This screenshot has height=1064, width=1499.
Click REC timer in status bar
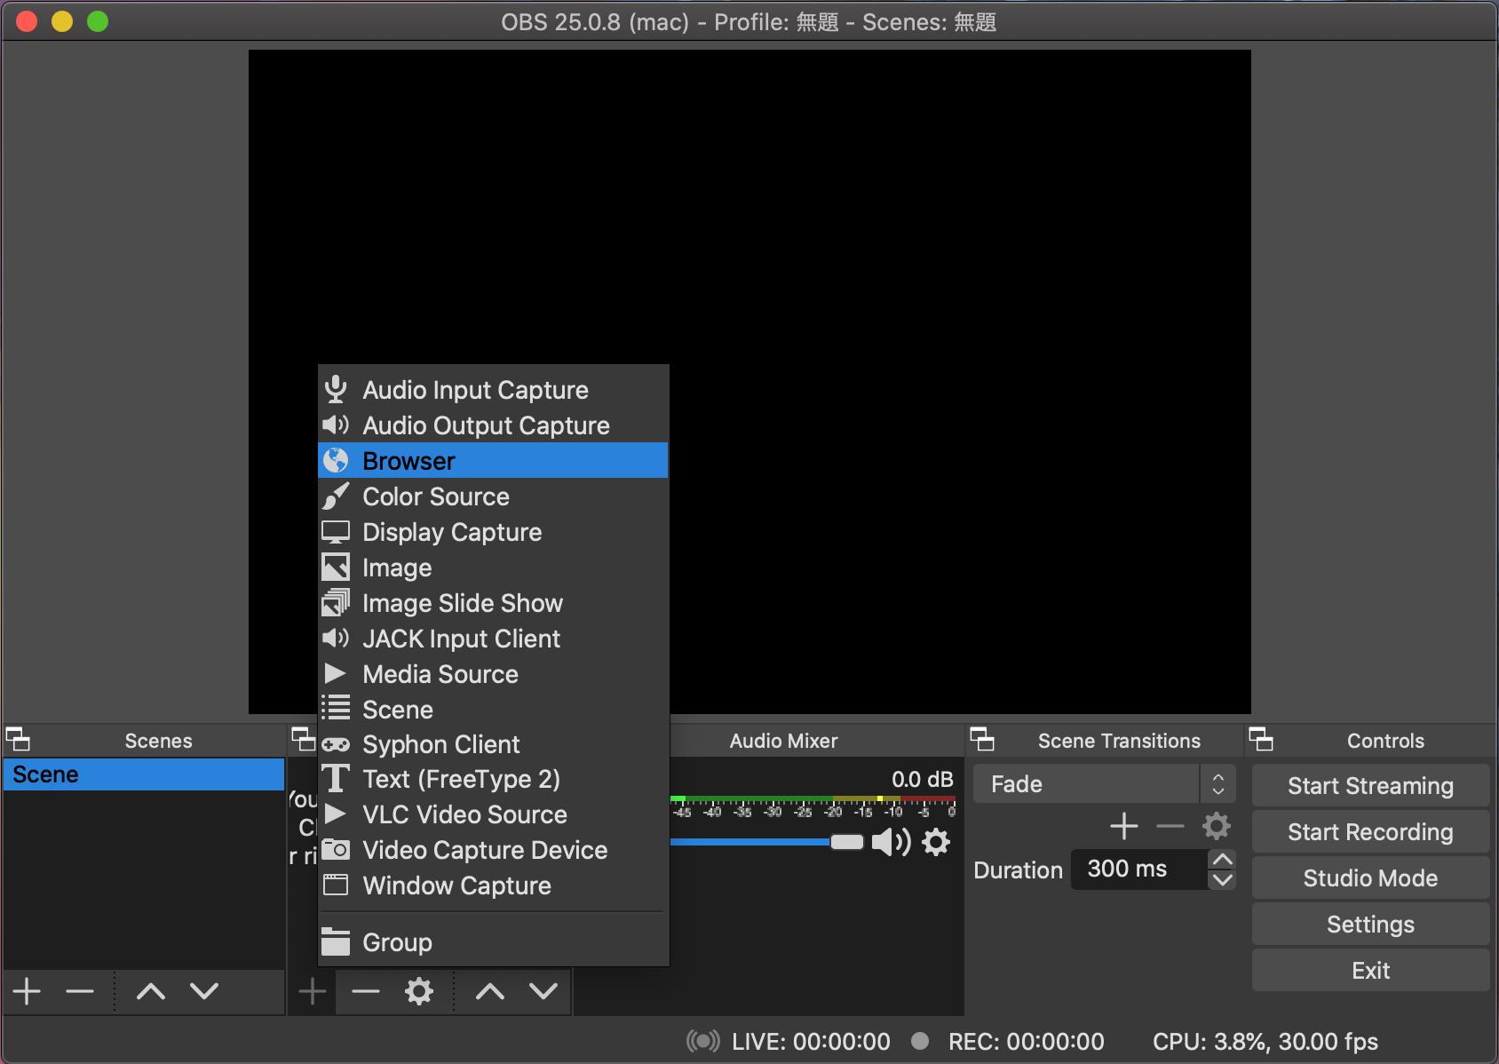click(1026, 1041)
